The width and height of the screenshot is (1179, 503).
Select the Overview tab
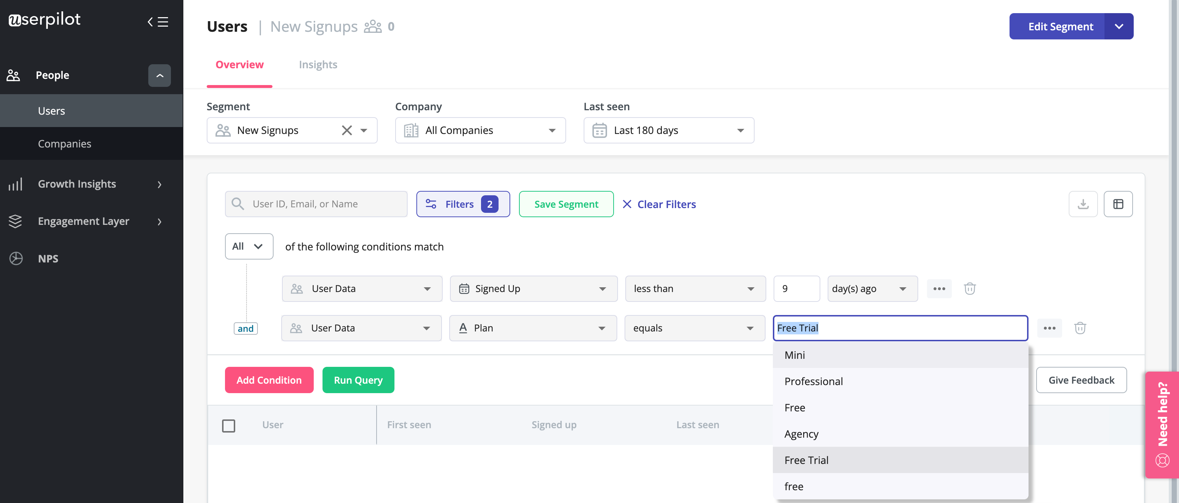click(239, 64)
